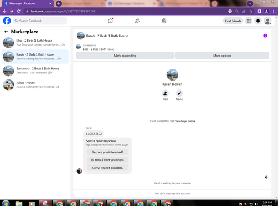Open the $800 - 2 Beds 1 Bath House listing

(98, 49)
